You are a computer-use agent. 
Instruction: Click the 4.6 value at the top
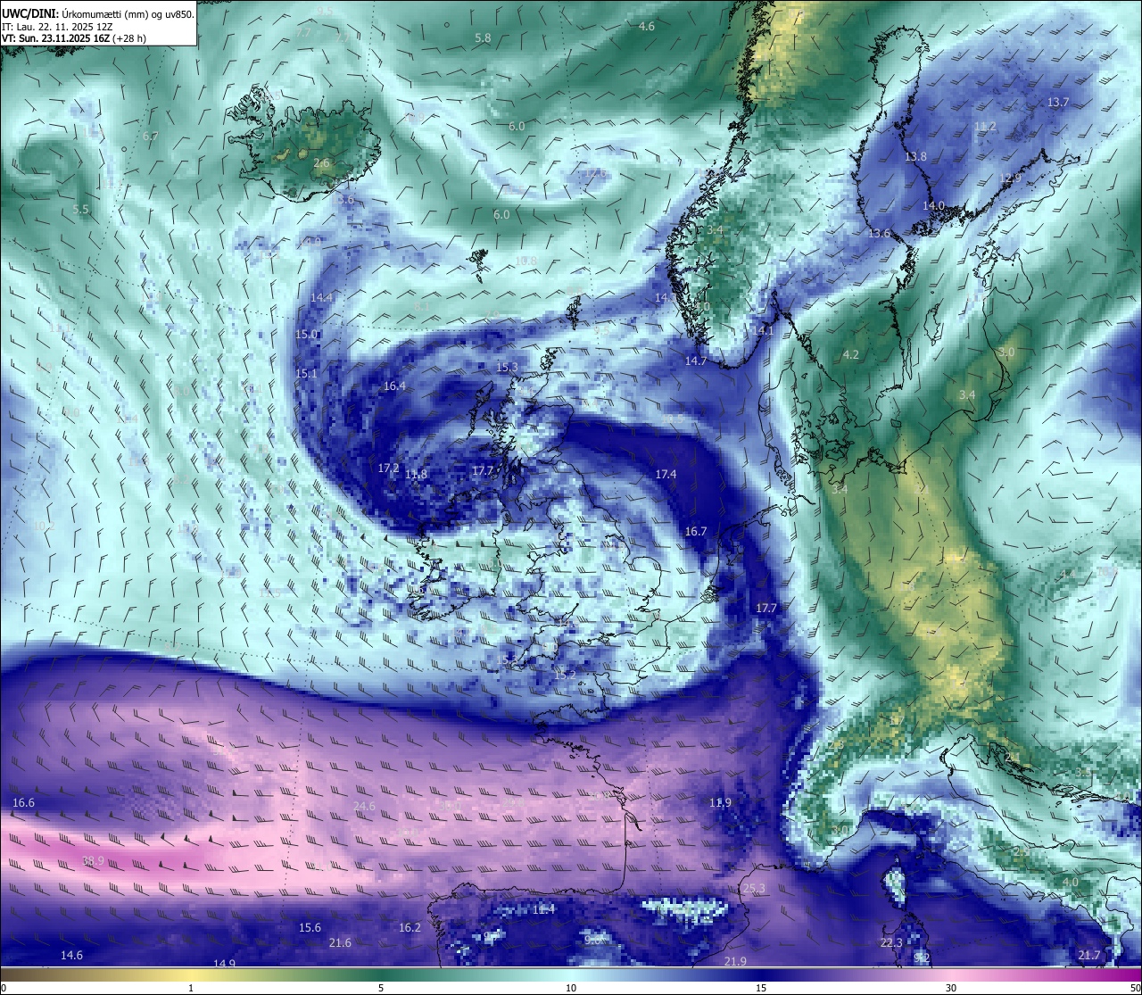click(x=647, y=27)
